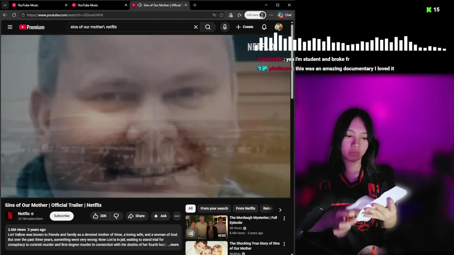Dislike the video with thumbs down
Image resolution: width=454 pixels, height=255 pixels.
coord(116,216)
